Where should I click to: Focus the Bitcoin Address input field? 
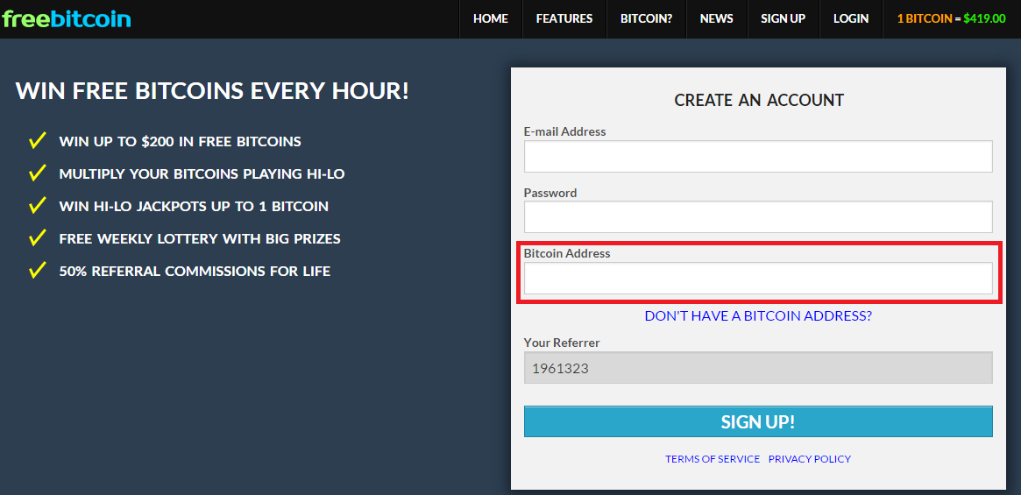click(758, 278)
